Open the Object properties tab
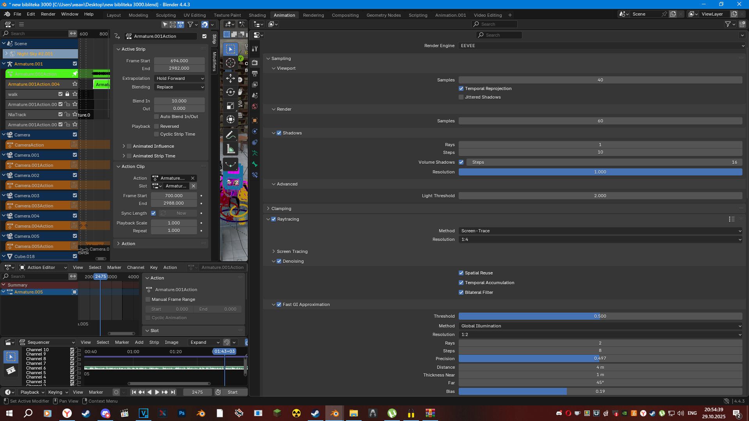This screenshot has height=421, width=749. point(255,120)
